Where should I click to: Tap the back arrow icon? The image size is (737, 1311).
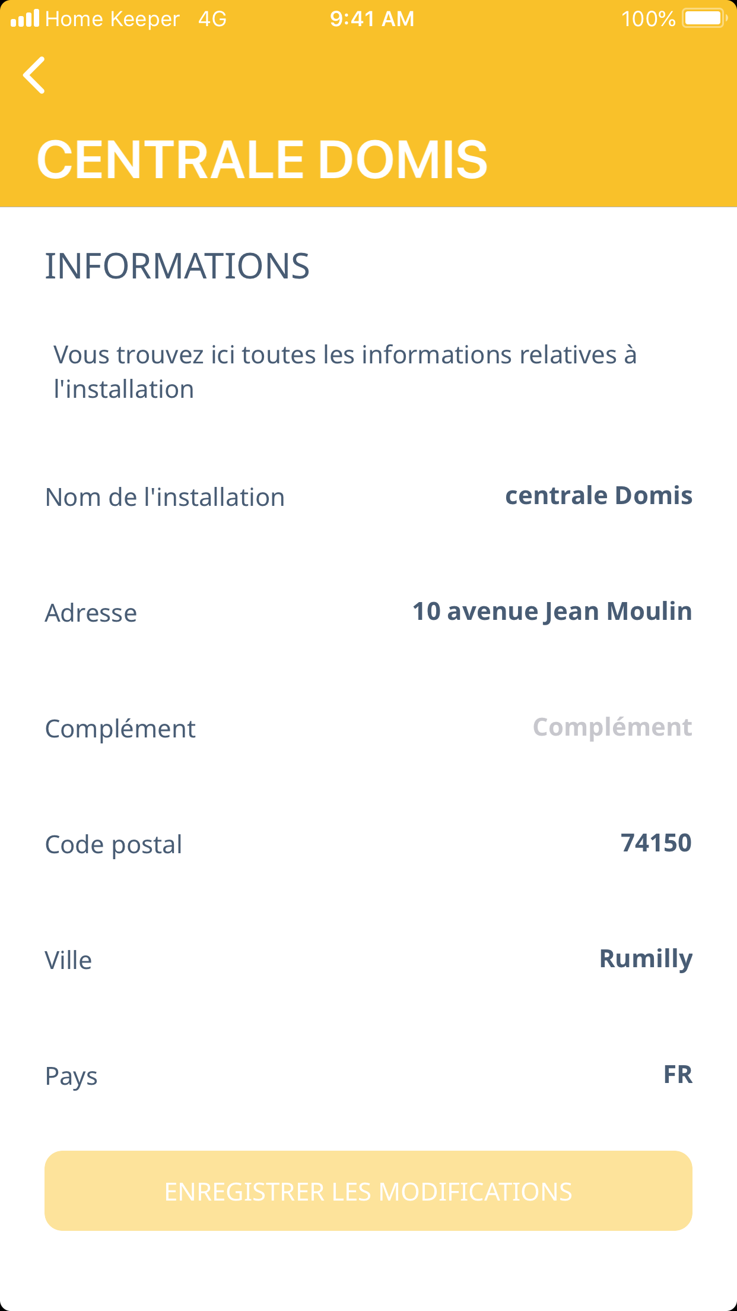click(34, 75)
